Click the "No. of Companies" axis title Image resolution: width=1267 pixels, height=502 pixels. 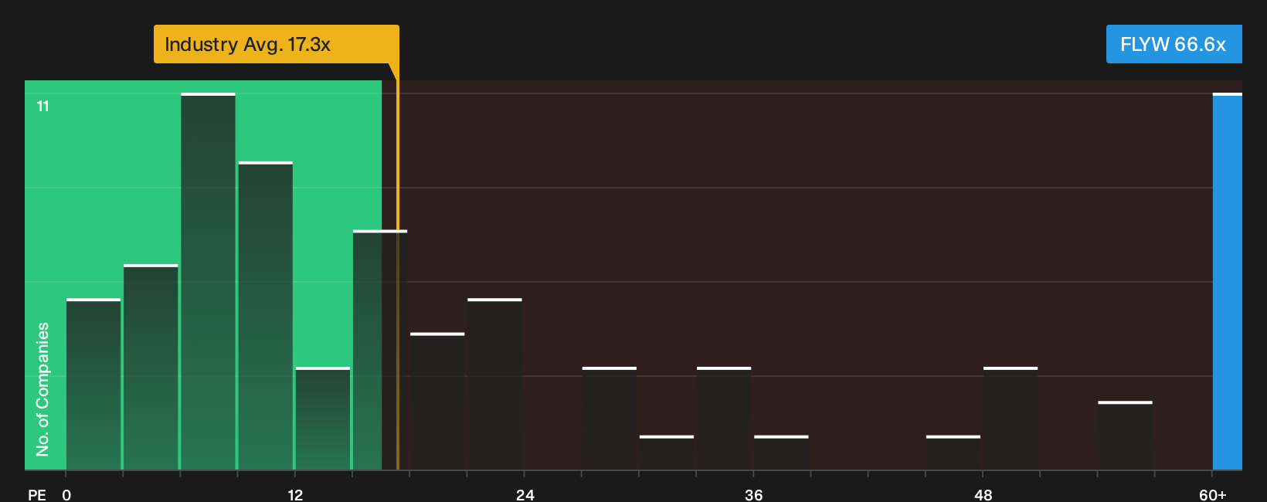click(42, 389)
